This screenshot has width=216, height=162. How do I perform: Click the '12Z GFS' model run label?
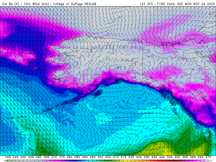pyautogui.click(x=146, y=4)
